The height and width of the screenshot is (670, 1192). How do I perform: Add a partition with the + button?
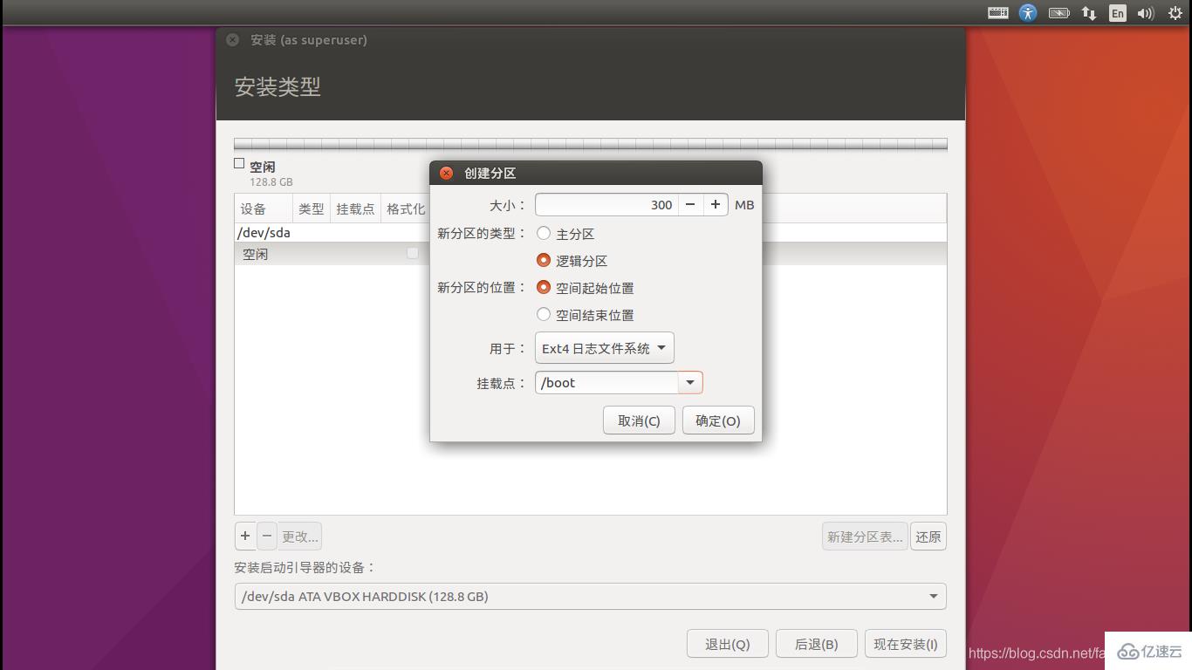pos(245,536)
